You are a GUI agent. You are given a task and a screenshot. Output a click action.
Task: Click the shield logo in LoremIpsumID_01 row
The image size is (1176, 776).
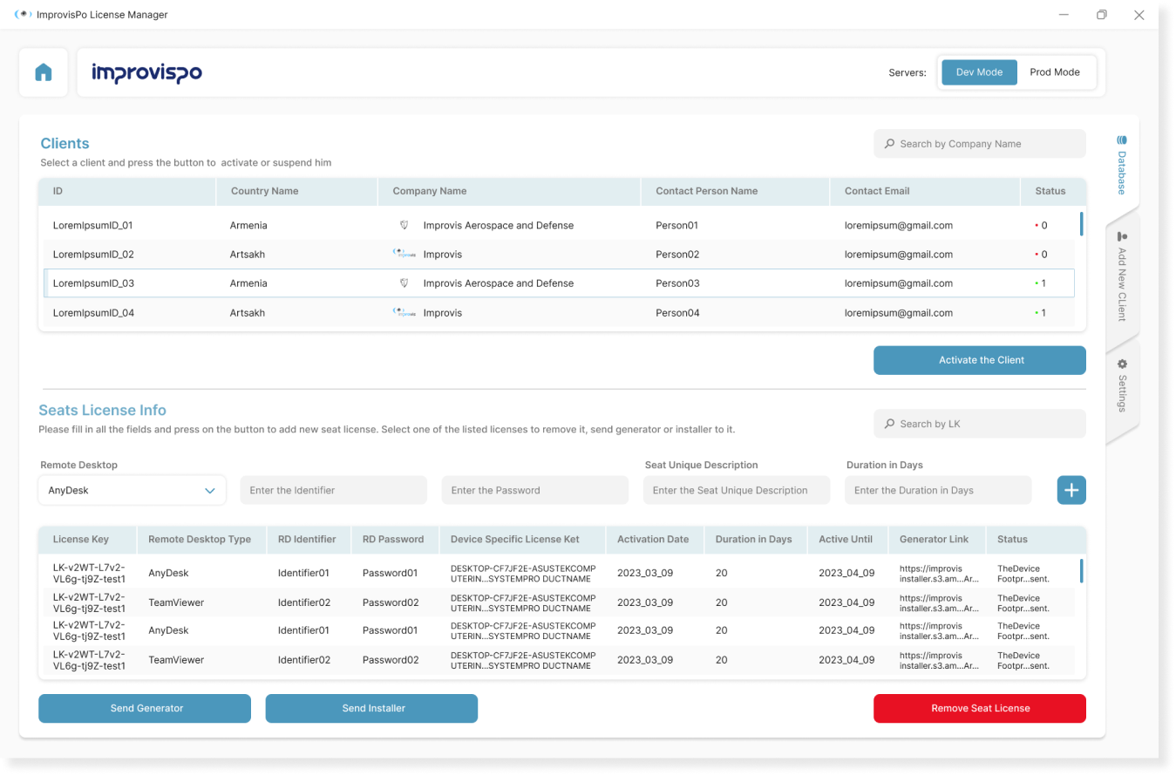pyautogui.click(x=404, y=225)
